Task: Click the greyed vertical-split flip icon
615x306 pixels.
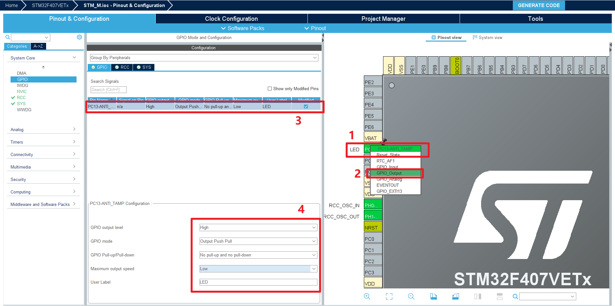Action: (x=478, y=296)
